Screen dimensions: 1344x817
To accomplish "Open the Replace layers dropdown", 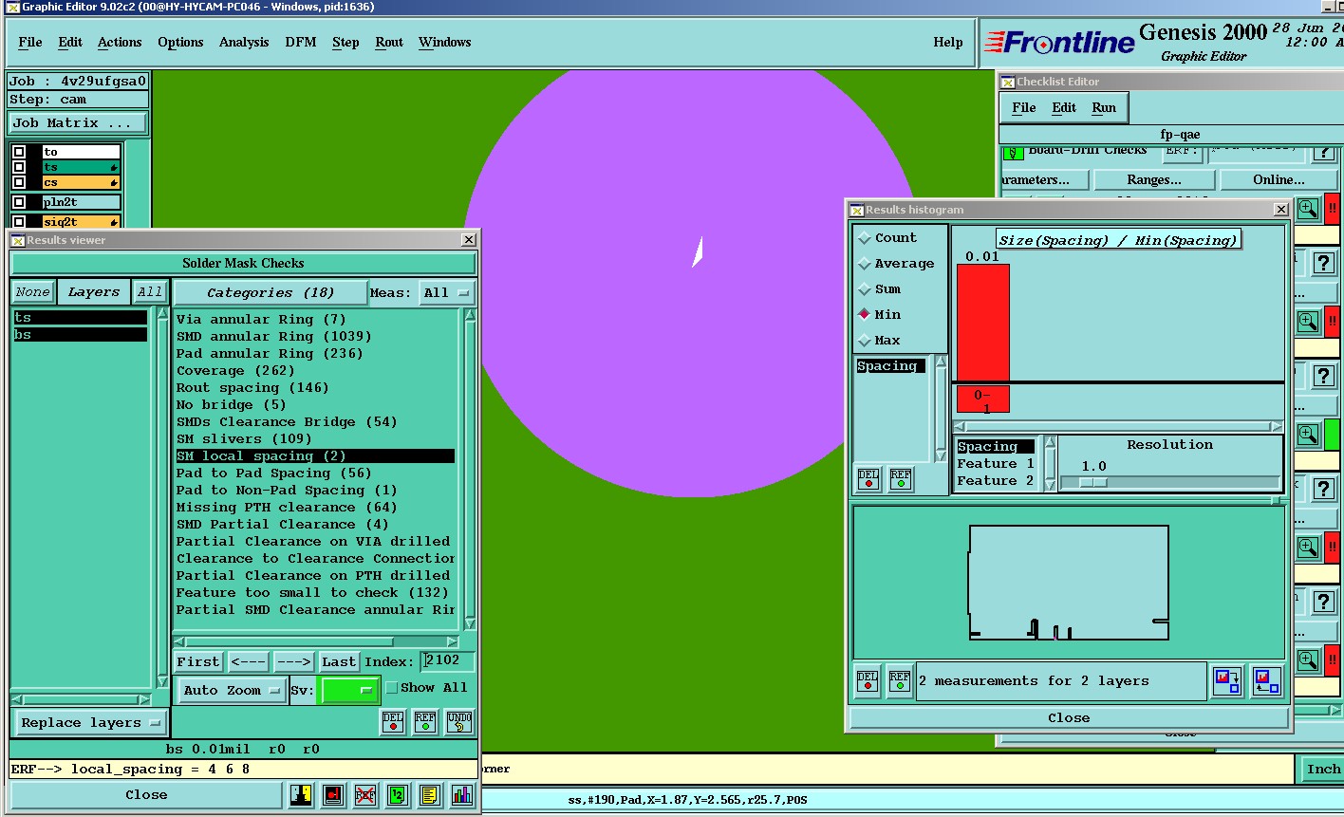I will pos(90,722).
